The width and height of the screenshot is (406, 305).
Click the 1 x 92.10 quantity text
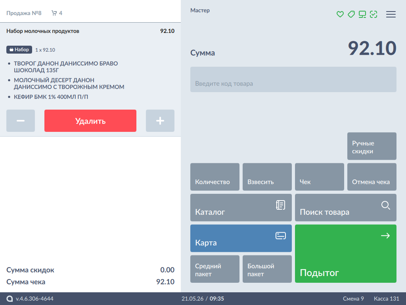click(45, 50)
